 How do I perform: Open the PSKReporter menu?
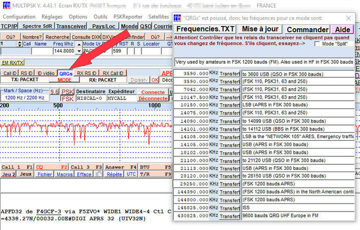click(x=128, y=17)
